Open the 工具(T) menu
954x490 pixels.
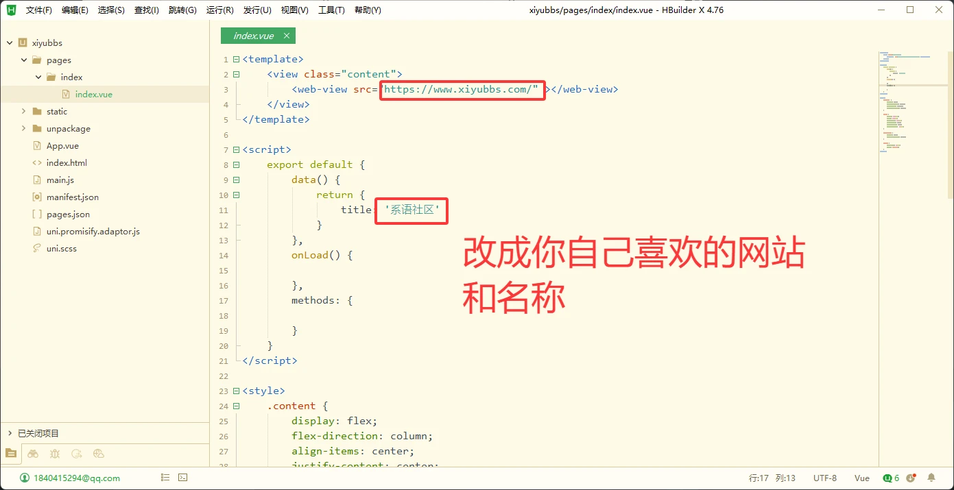331,10
